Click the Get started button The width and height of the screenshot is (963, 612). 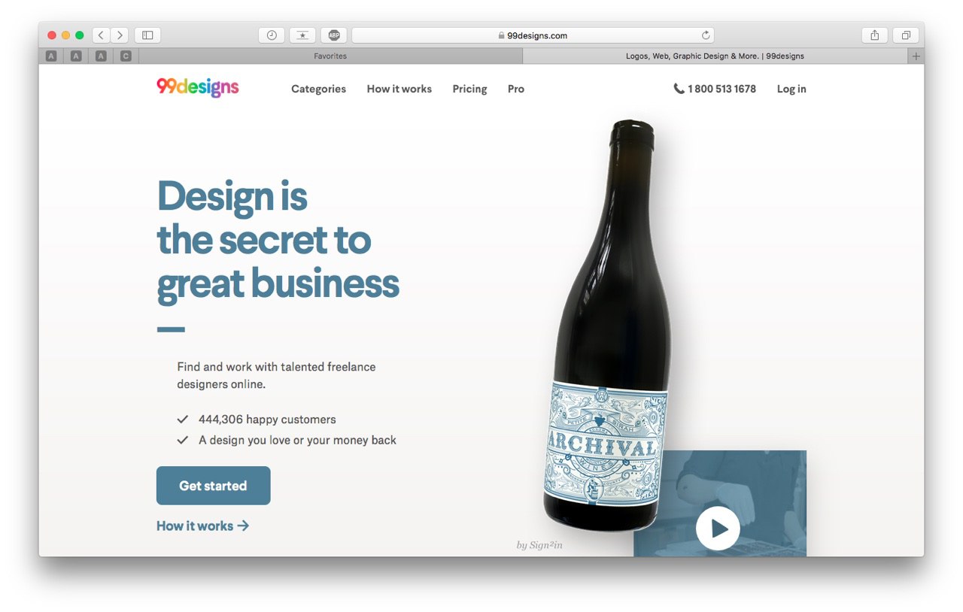[213, 486]
